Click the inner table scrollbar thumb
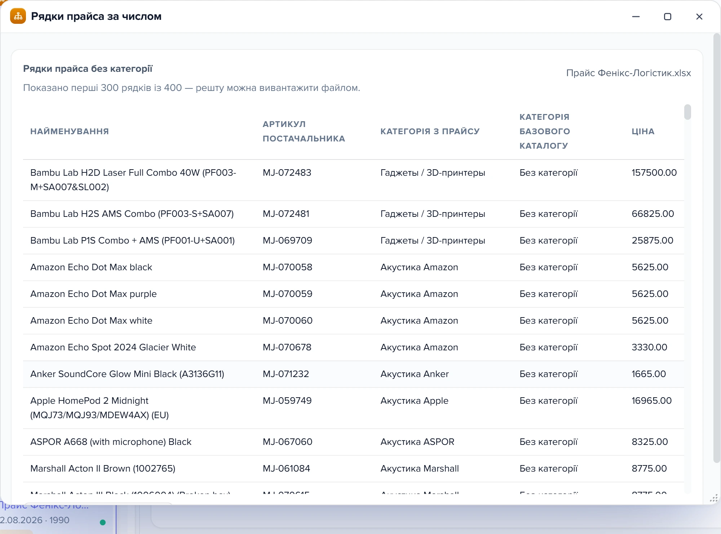The width and height of the screenshot is (721, 534). (688, 112)
